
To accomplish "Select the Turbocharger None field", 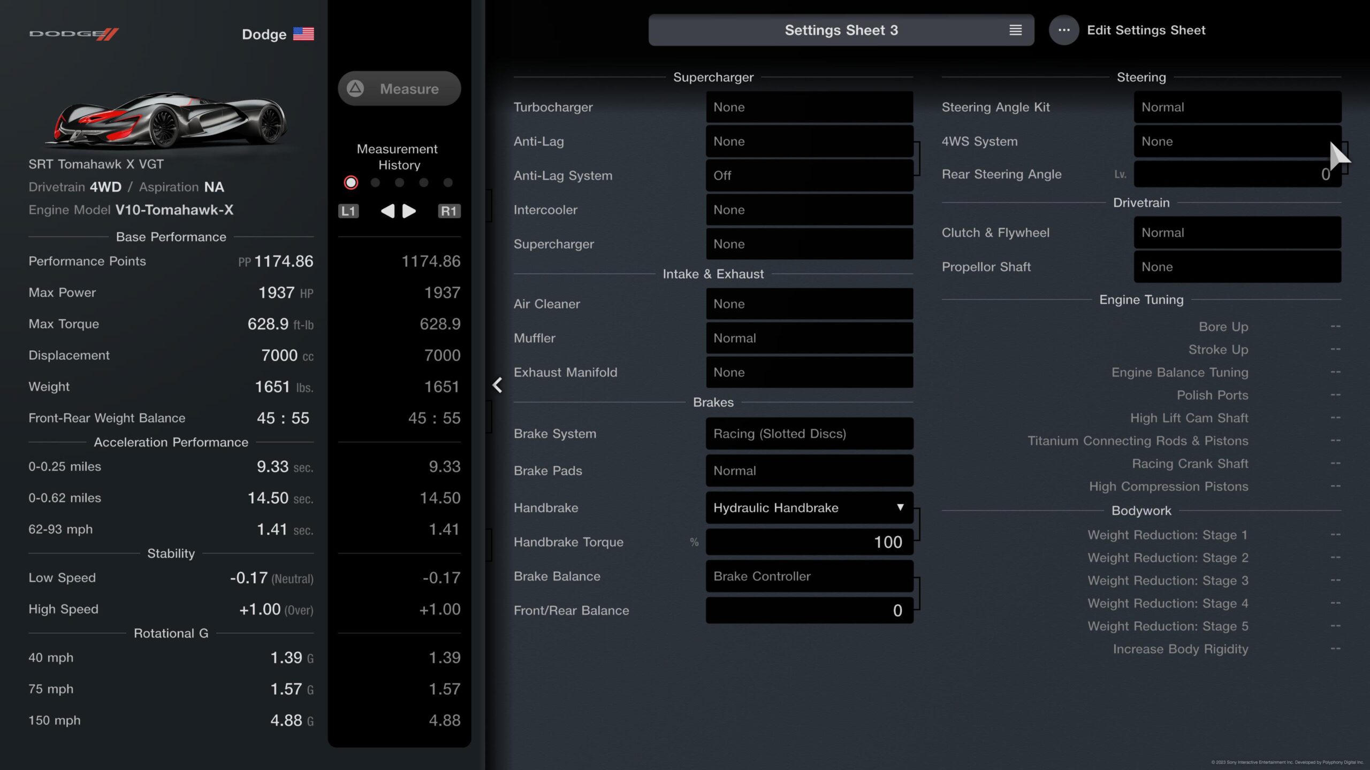I will coord(809,107).
